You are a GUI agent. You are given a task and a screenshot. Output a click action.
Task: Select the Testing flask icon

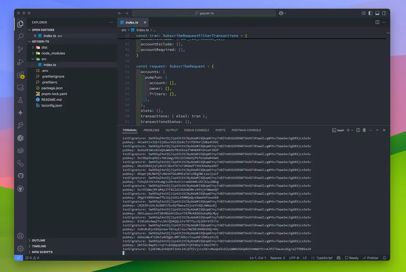(x=20, y=100)
